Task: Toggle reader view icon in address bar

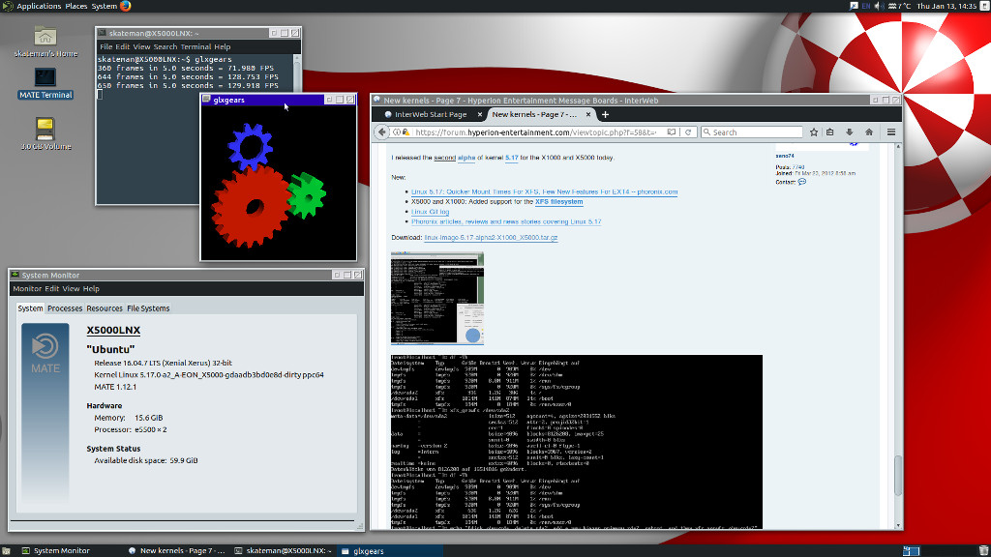Action: [x=672, y=132]
